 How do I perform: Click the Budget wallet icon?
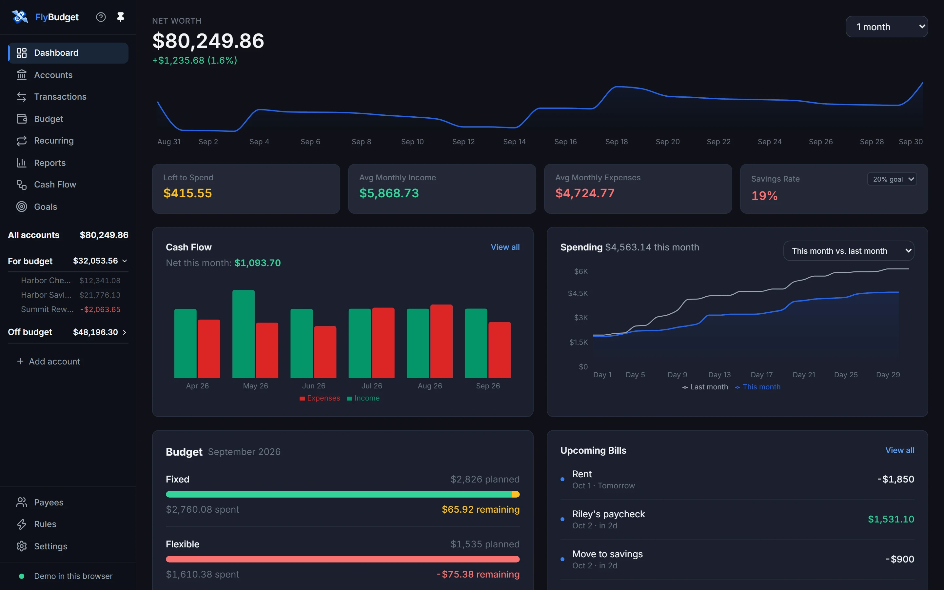coord(21,119)
